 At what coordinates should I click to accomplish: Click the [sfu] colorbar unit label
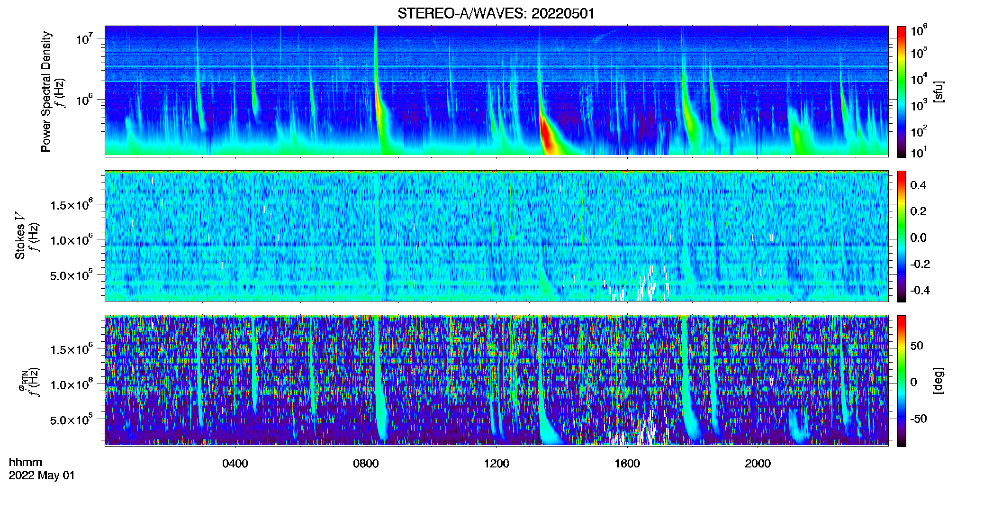tap(938, 91)
